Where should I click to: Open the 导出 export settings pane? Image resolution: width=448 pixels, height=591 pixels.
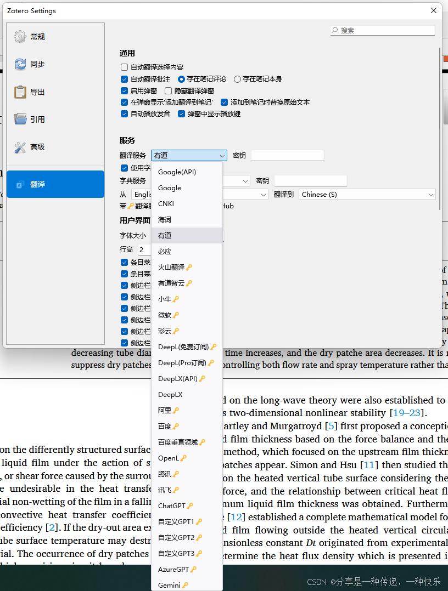(55, 92)
